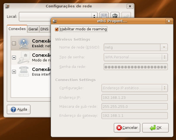This screenshot has height=140, width=176.
Task: Open the Tipo de senha WPA Personal dropdown
Action: (136, 57)
